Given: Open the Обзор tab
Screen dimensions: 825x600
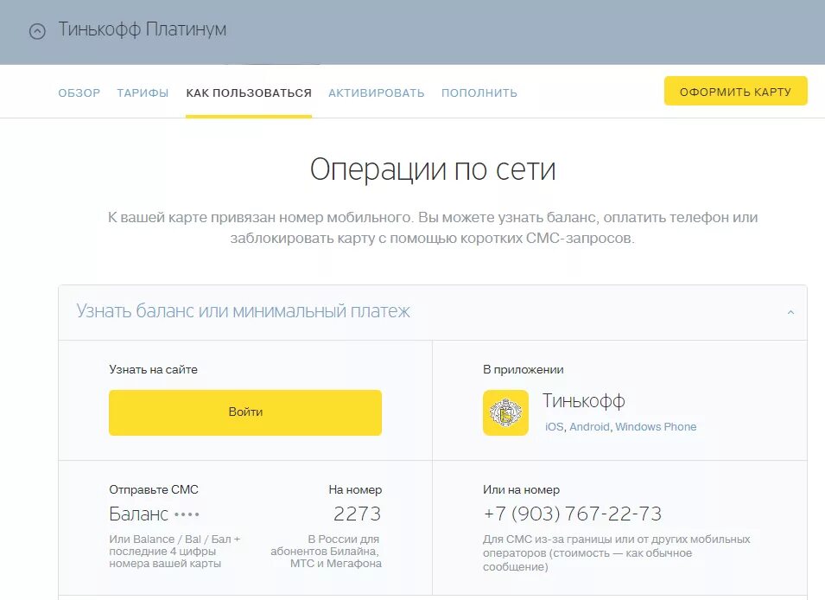Looking at the screenshot, I should pos(79,93).
